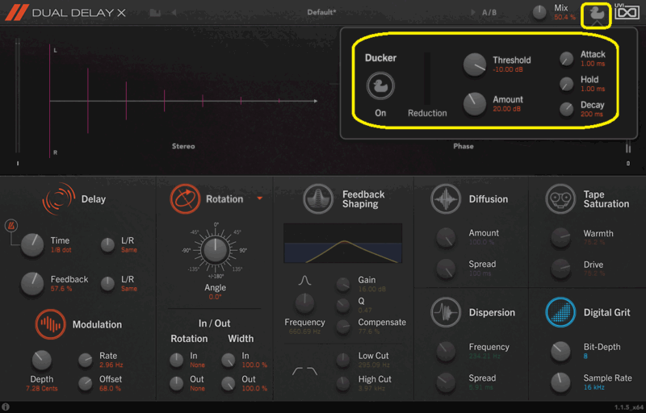Open the preset folder icon
This screenshot has height=413, width=646.
[155, 13]
